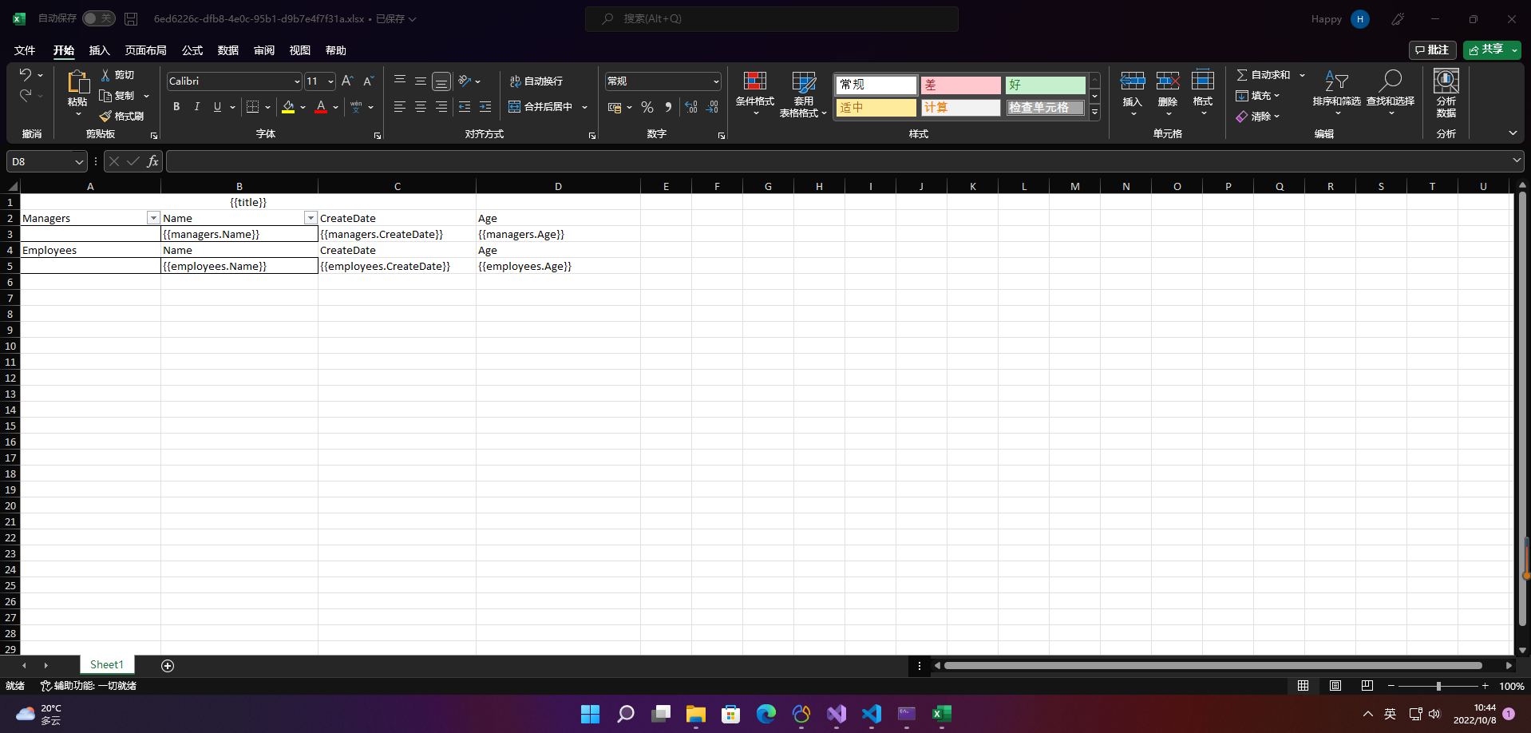
Task: Open Sort & Filter (排序和筛选)
Action: (1337, 94)
